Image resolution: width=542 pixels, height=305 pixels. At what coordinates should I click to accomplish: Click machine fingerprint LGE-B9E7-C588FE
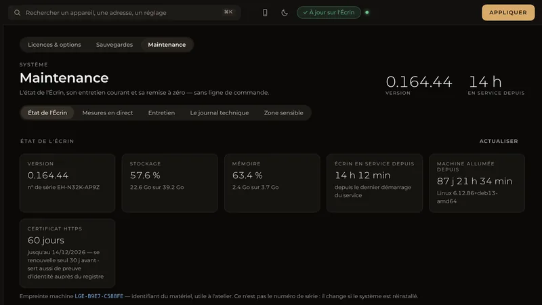[x=99, y=296]
